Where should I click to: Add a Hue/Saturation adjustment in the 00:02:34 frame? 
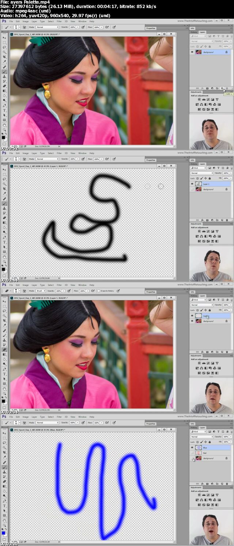point(197,368)
